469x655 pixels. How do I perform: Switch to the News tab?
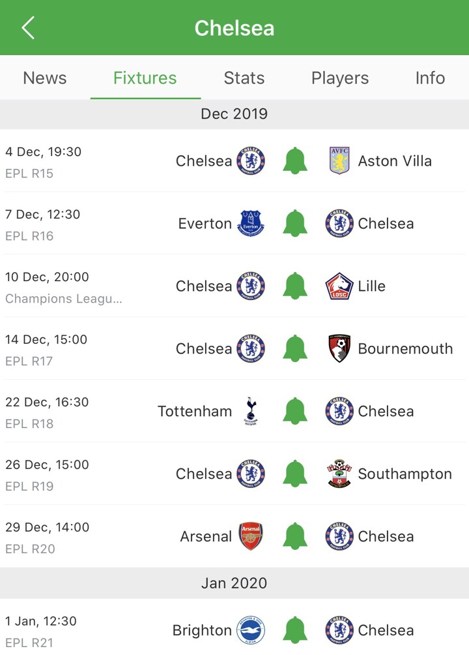44,78
